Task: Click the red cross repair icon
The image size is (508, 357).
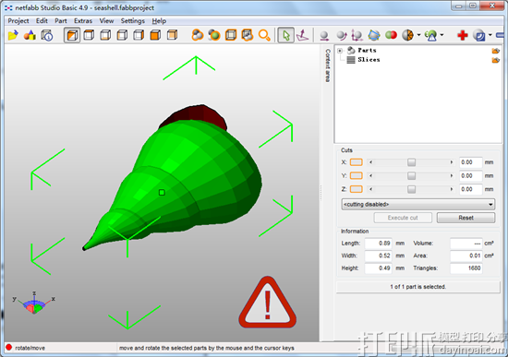Action: [x=463, y=35]
